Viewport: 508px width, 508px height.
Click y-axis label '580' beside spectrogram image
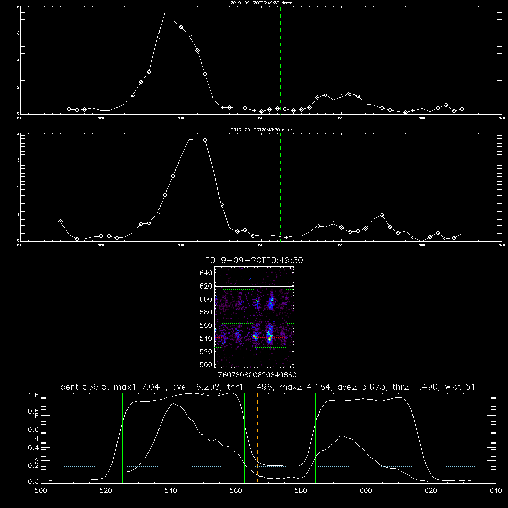[206, 312]
